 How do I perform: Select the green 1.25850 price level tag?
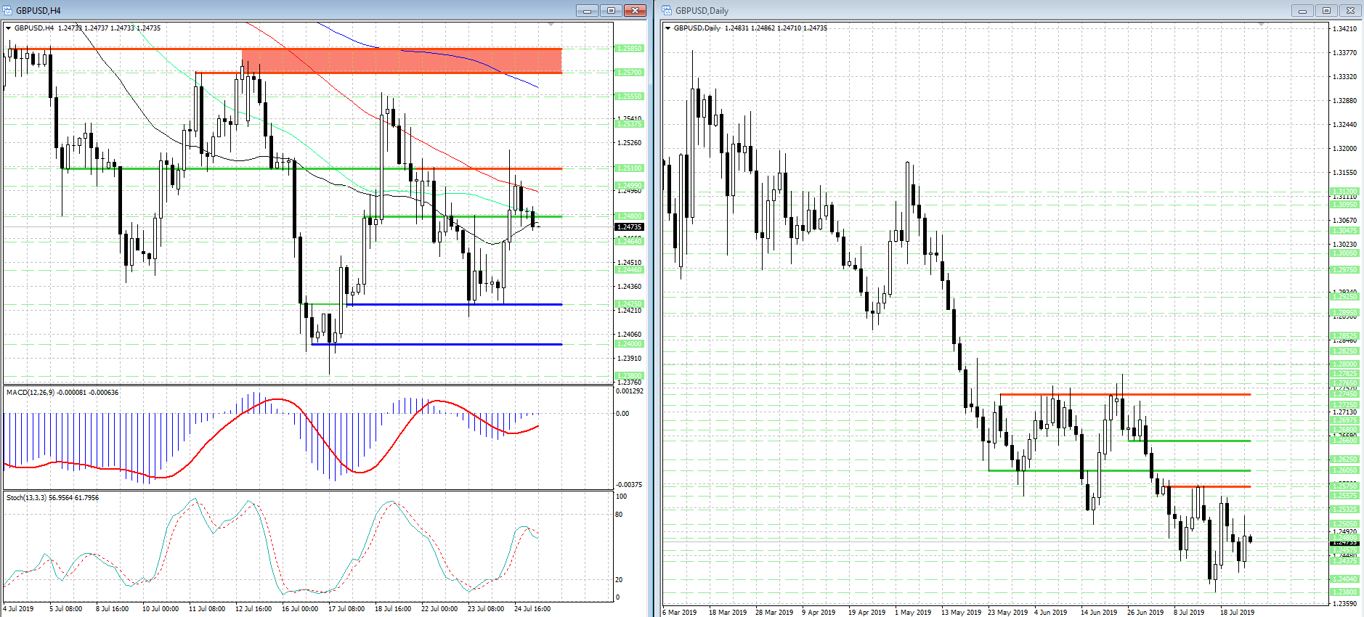click(629, 49)
